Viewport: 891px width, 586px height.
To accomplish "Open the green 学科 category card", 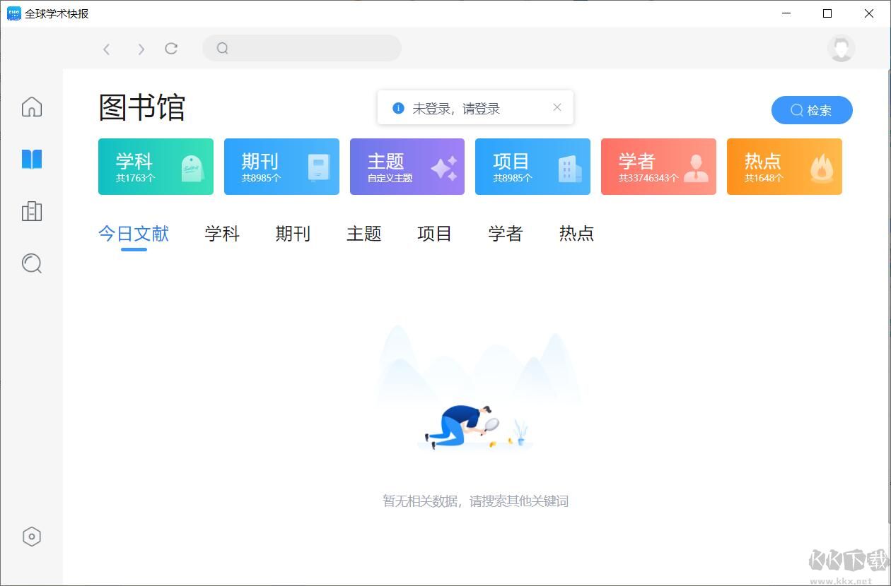I will 156,167.
